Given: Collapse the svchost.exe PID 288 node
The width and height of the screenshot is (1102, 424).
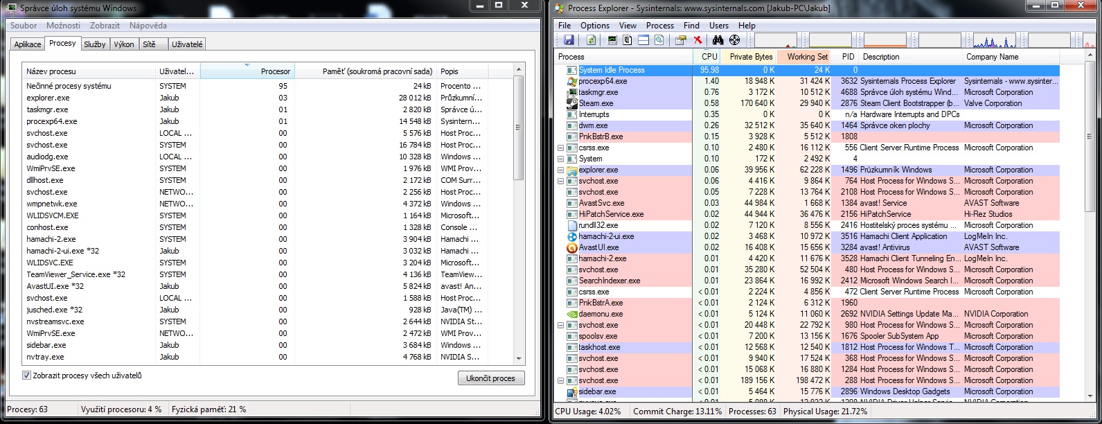Looking at the screenshot, I should pos(561,380).
